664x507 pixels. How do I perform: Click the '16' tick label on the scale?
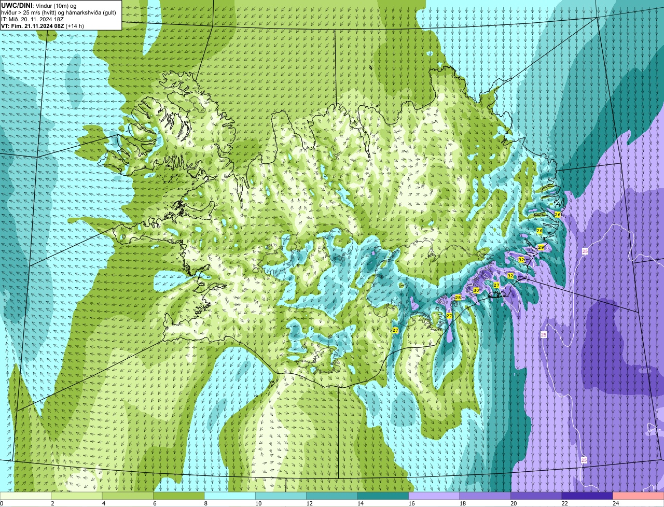(x=411, y=503)
